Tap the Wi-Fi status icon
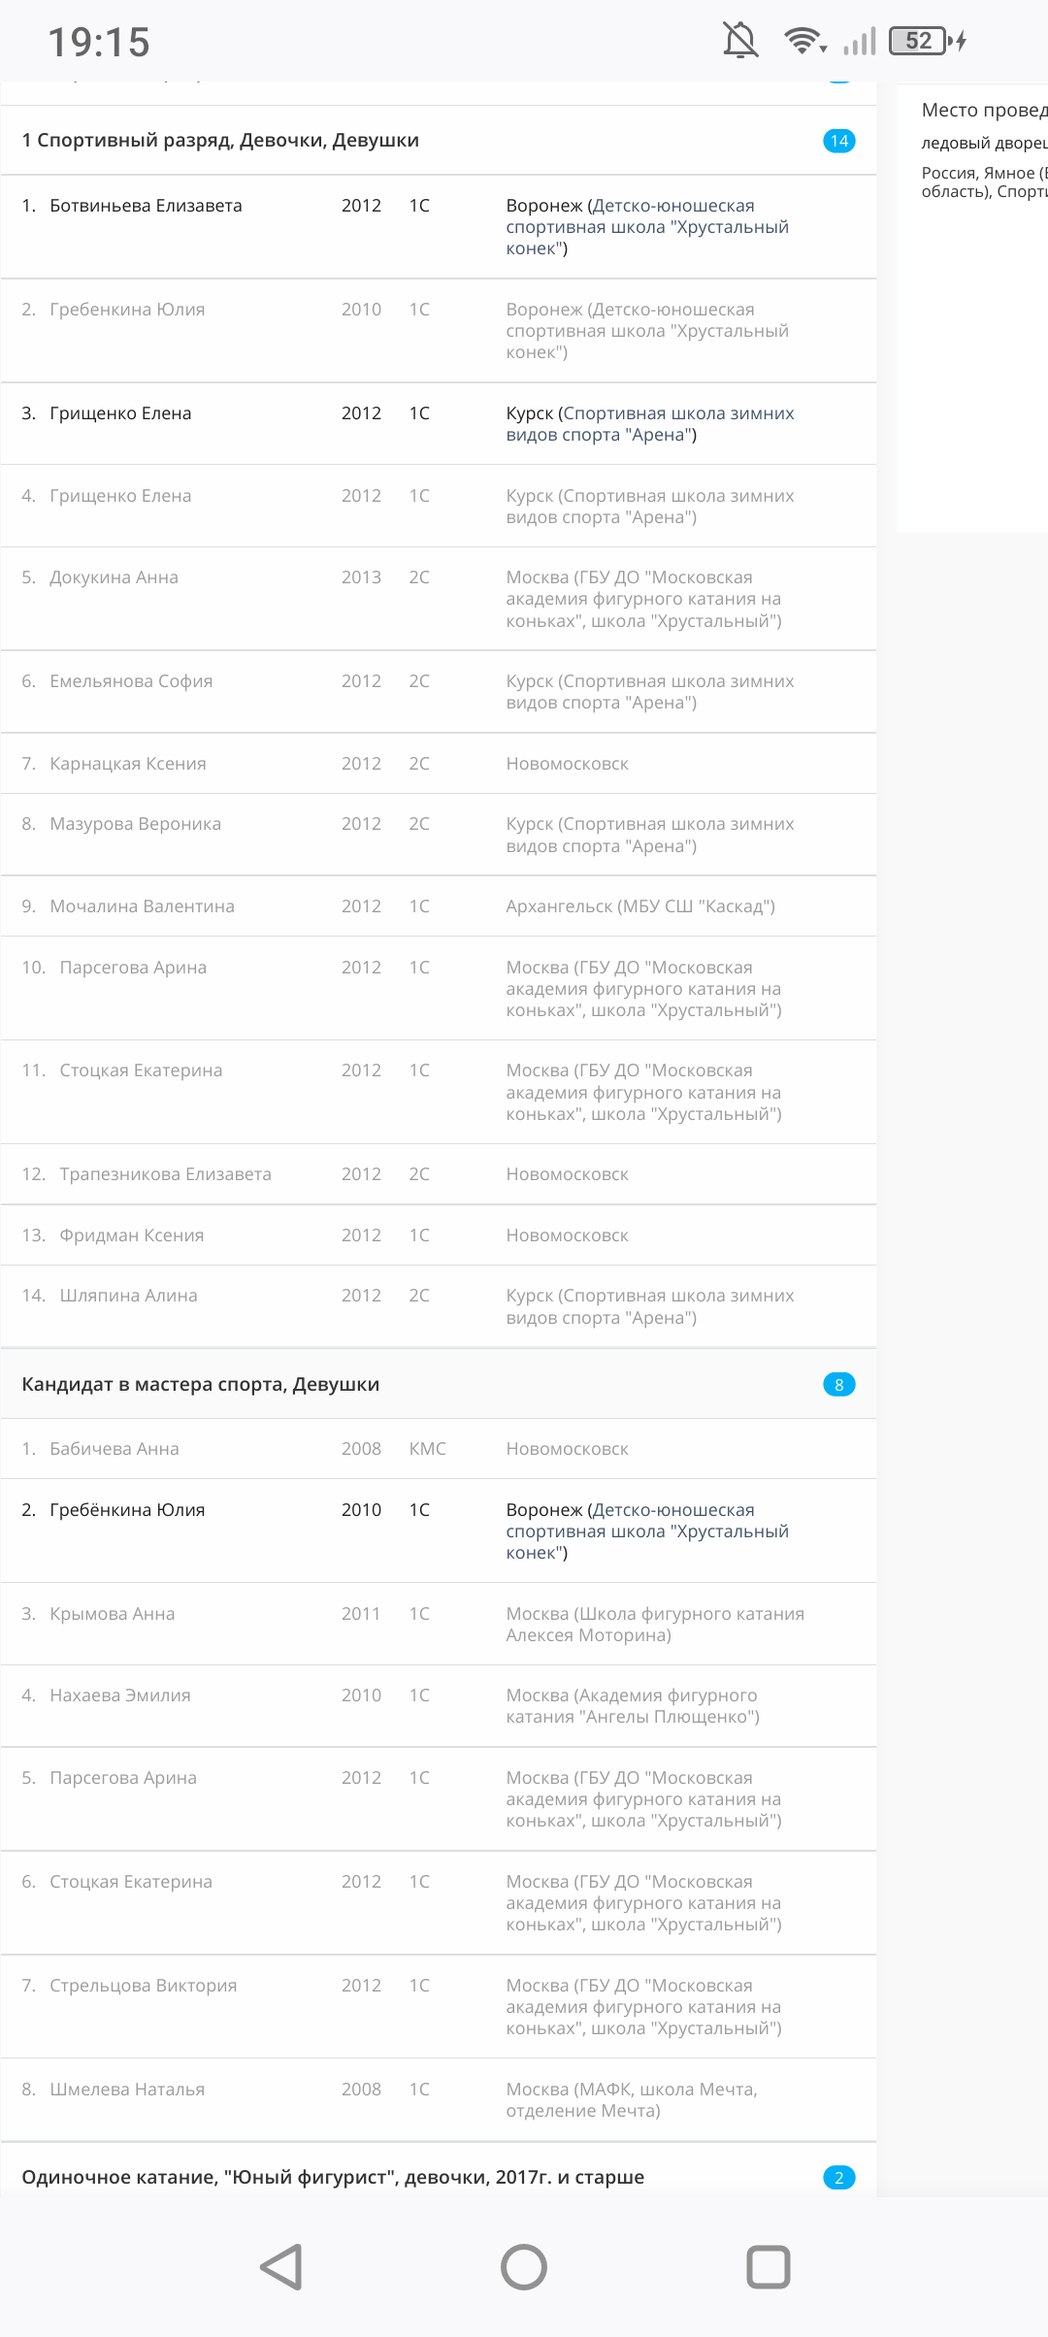Viewport: 1048px width, 2337px height. pos(803,41)
